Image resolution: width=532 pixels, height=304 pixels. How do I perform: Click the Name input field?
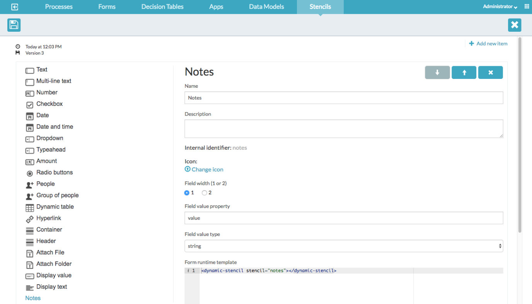(344, 98)
